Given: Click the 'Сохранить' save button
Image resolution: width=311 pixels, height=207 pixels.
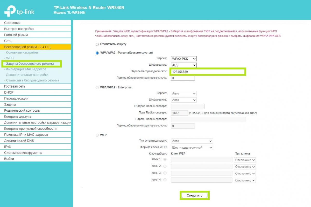Looking at the screenshot, I should pos(194,196).
